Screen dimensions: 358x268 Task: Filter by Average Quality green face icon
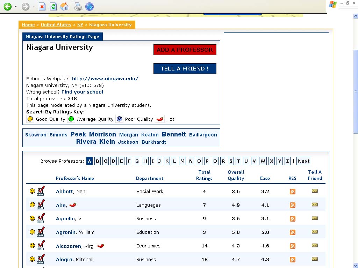[71, 119]
